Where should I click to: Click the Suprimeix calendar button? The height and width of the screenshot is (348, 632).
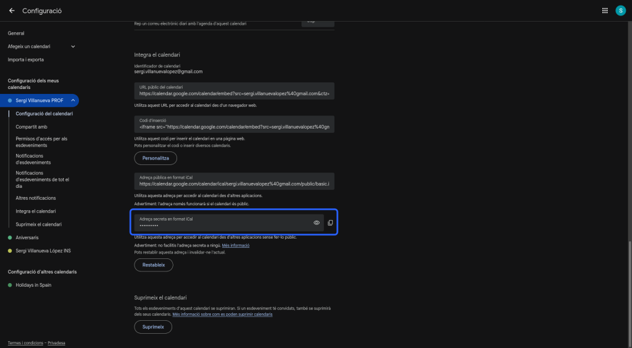click(152, 327)
